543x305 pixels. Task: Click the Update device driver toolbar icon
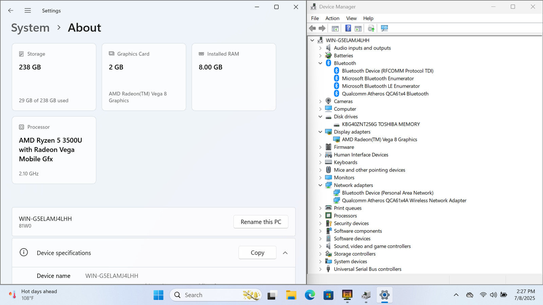[371, 28]
